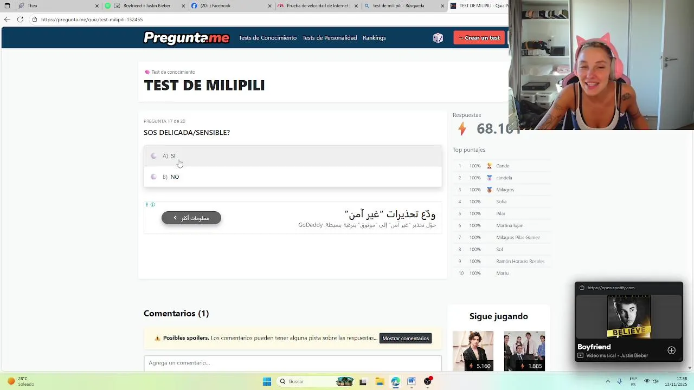Screen dimensions: 694x390
Task: Open Microsoft Edge from taskbar
Action: (396, 381)
